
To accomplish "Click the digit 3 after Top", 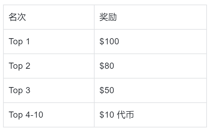I will click(x=28, y=90).
